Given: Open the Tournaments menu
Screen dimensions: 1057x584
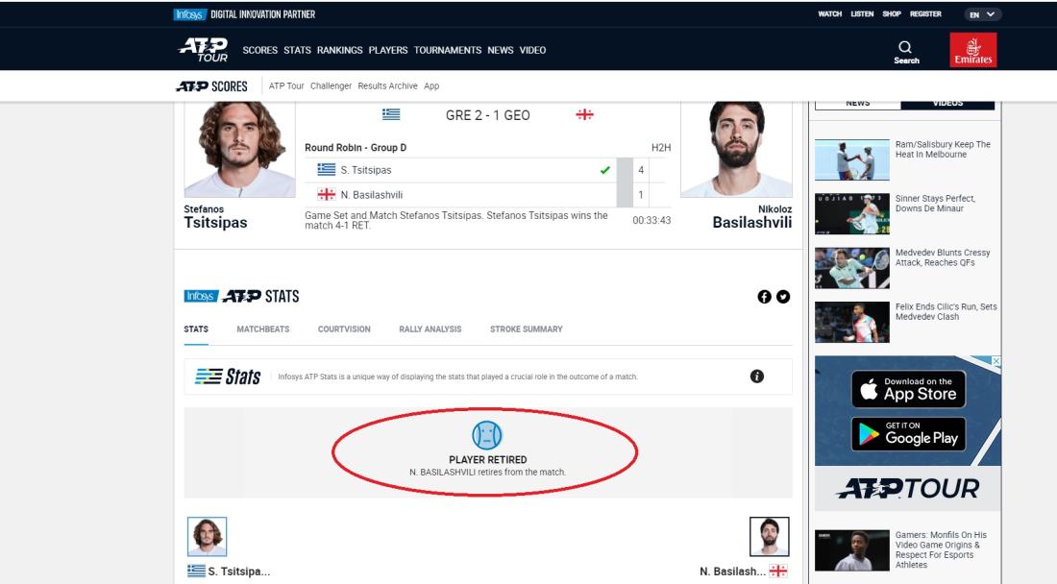Looking at the screenshot, I should 448,50.
